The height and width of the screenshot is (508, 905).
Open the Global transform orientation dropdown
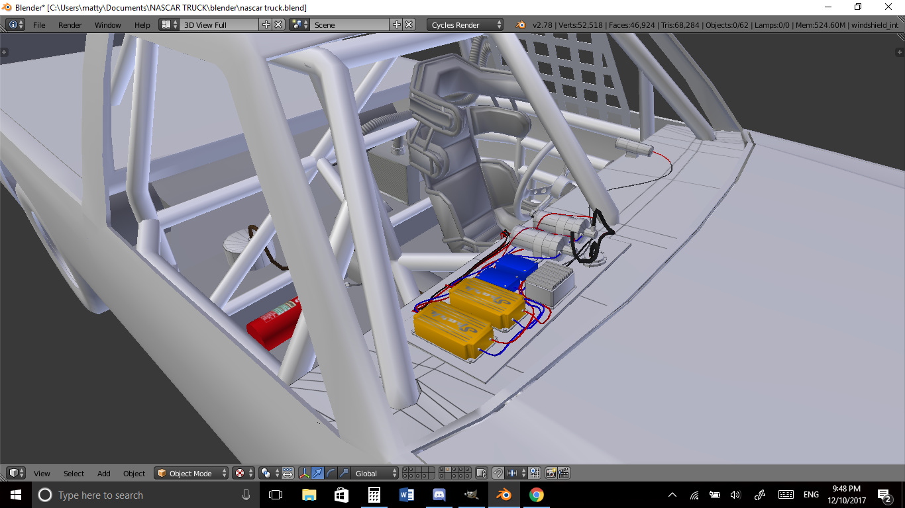click(x=375, y=473)
